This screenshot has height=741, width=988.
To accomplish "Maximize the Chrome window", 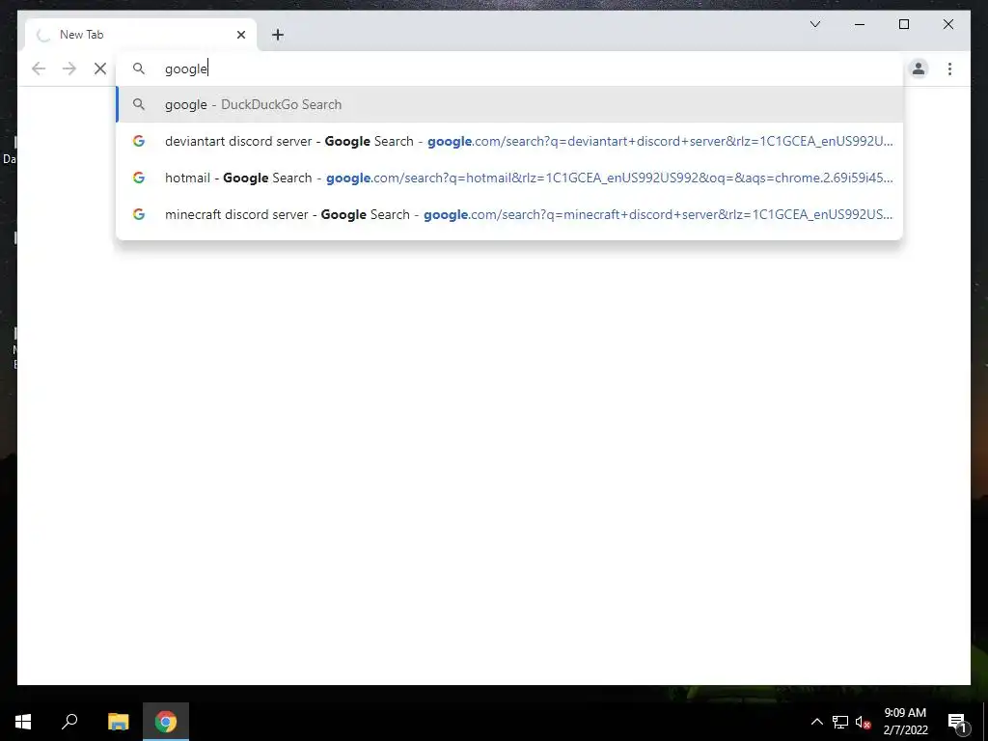I will pos(903,24).
